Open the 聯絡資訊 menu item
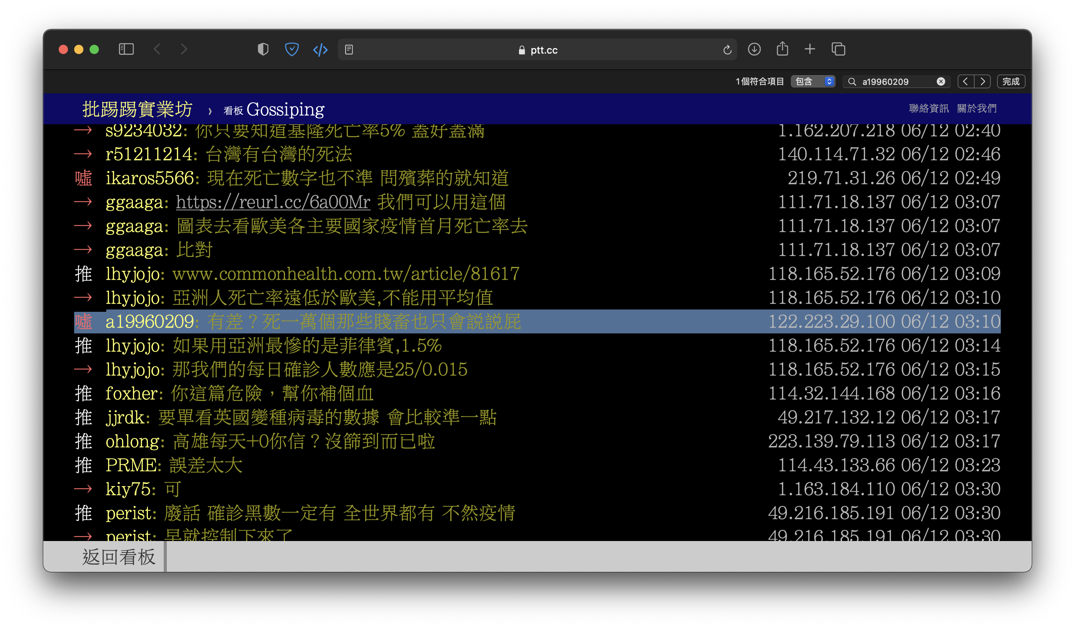Screen dimensions: 1075x629 click(929, 108)
